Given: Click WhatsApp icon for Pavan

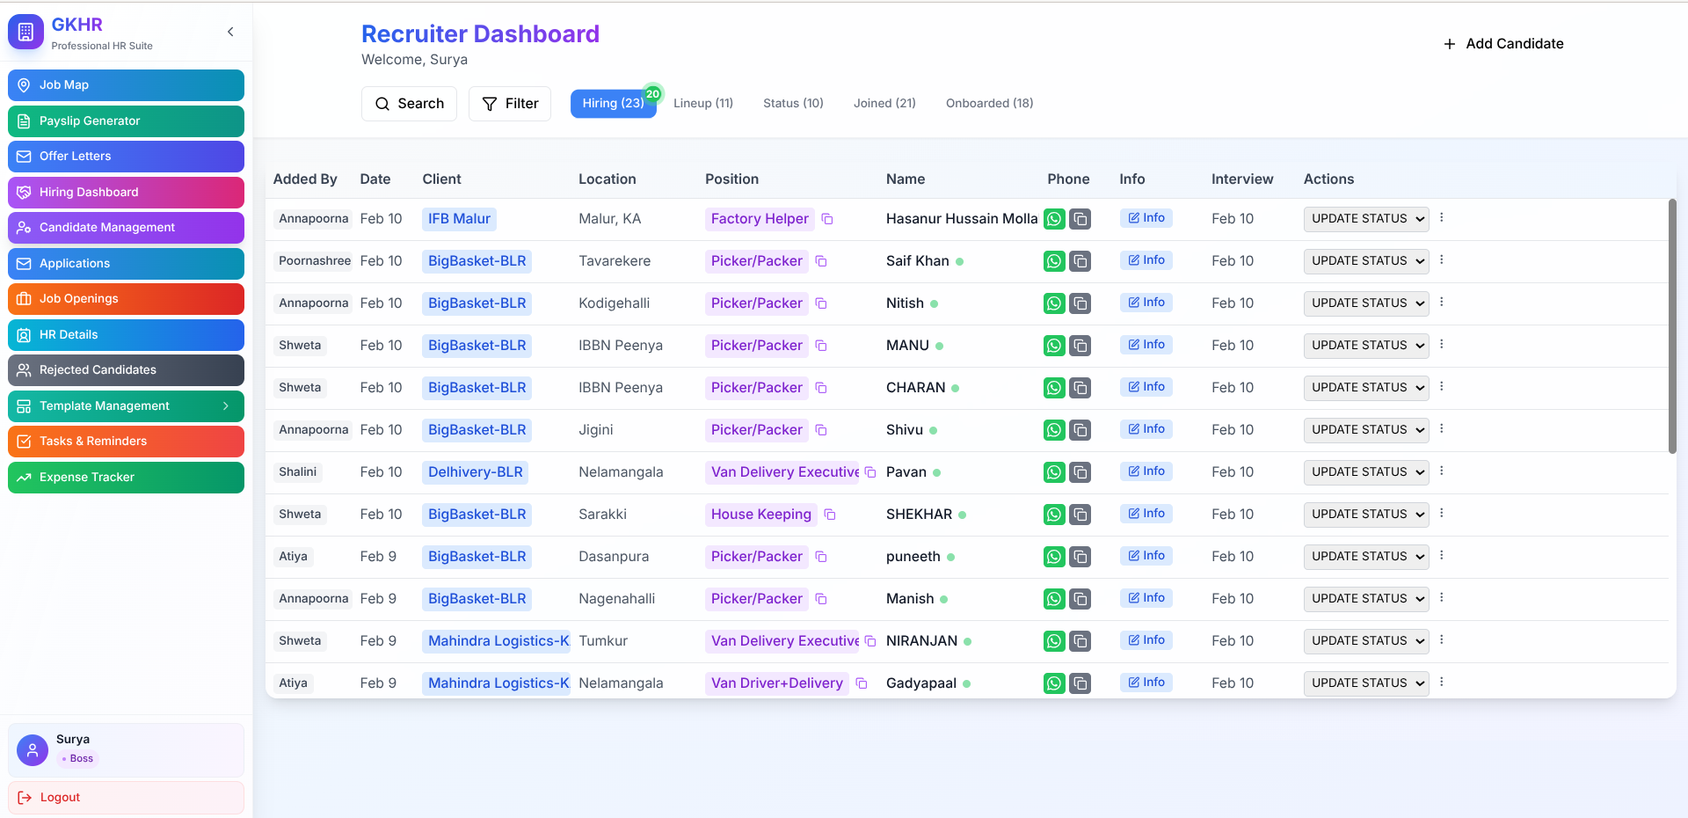Looking at the screenshot, I should [x=1054, y=472].
